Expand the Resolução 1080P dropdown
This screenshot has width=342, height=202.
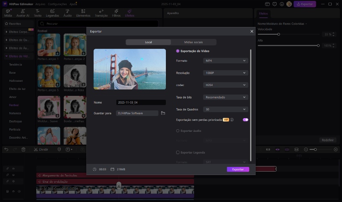226,73
